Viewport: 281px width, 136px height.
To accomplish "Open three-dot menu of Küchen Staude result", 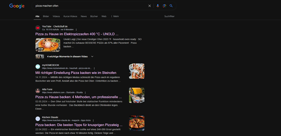I will click(93, 121).
